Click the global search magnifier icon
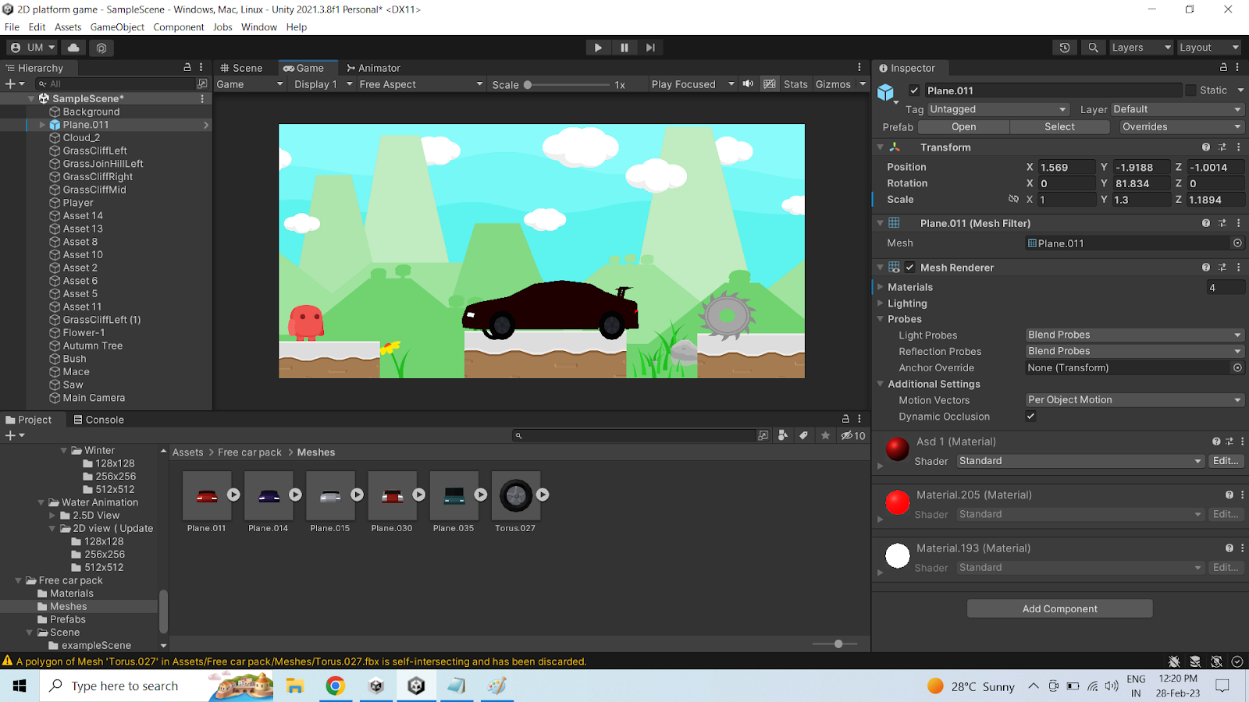This screenshot has width=1249, height=702. [x=1093, y=48]
